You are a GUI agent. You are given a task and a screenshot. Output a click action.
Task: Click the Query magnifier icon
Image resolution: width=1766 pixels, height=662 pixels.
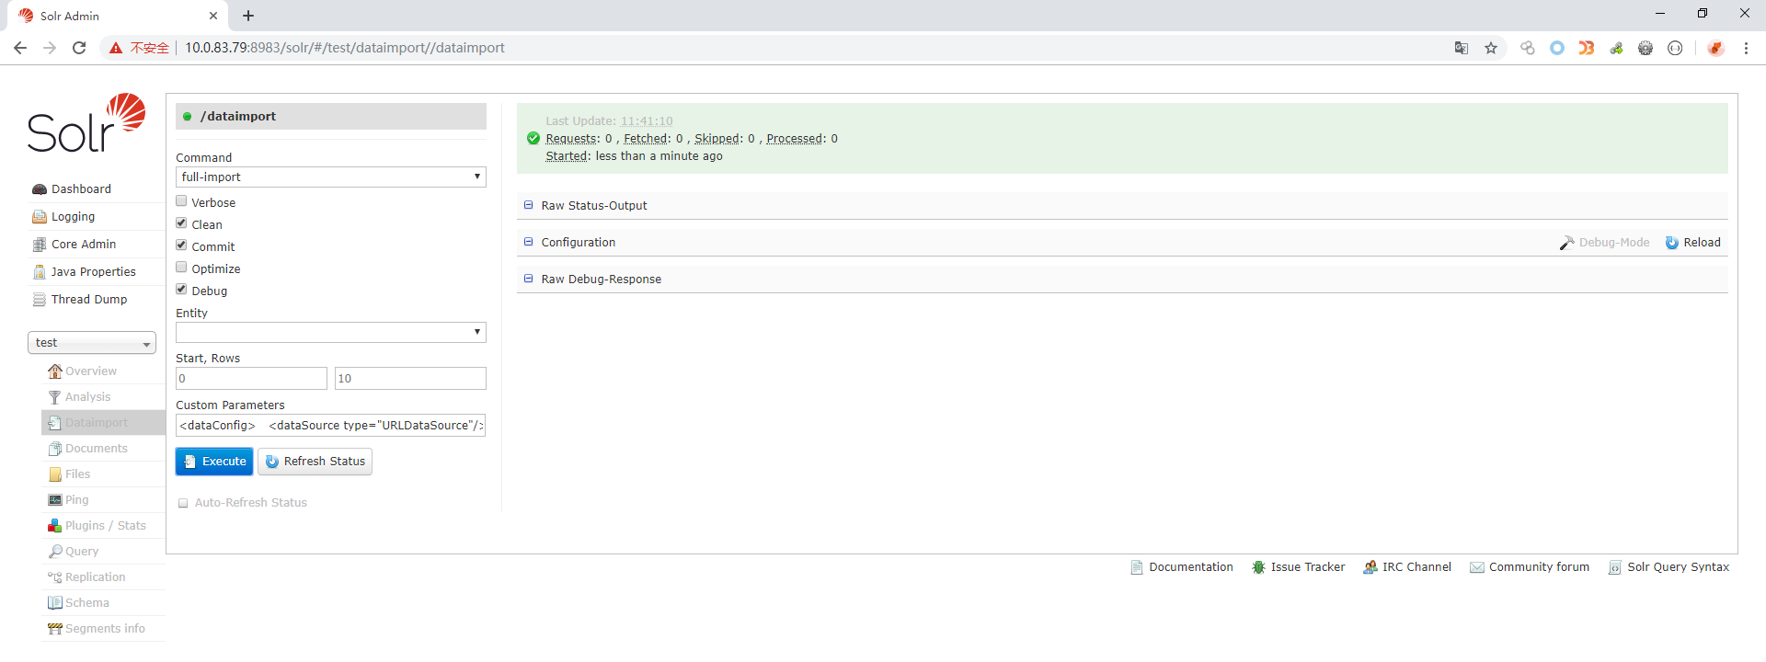pos(55,552)
